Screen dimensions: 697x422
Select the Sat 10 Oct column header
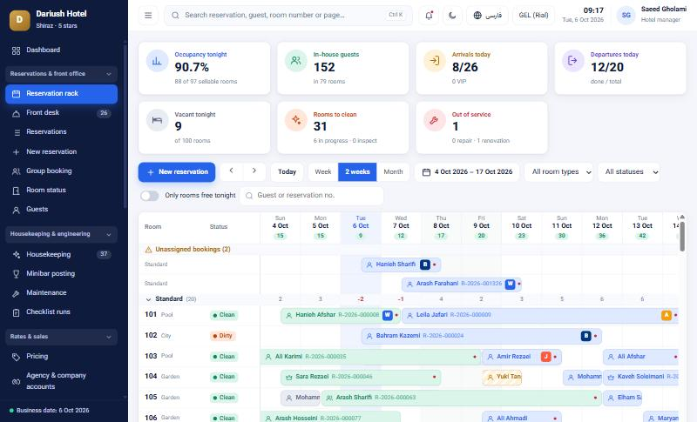pos(521,228)
